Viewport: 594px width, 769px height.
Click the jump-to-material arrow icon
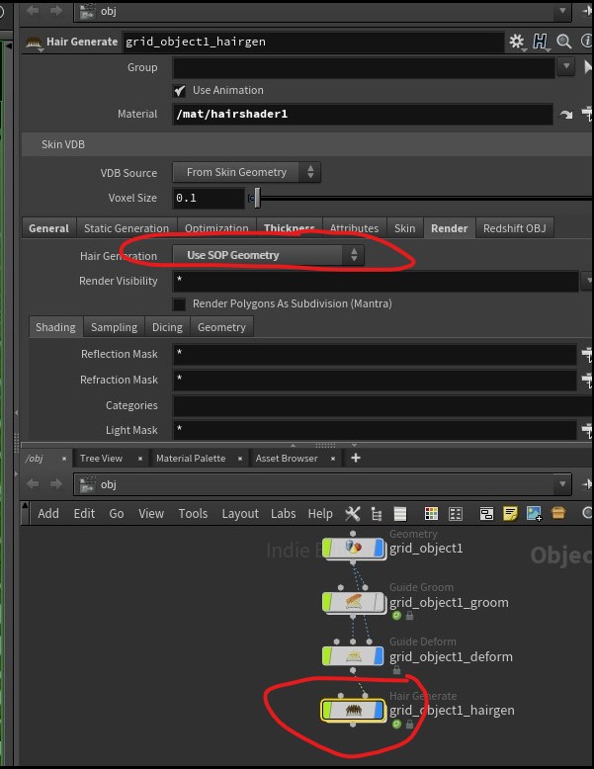pos(566,115)
